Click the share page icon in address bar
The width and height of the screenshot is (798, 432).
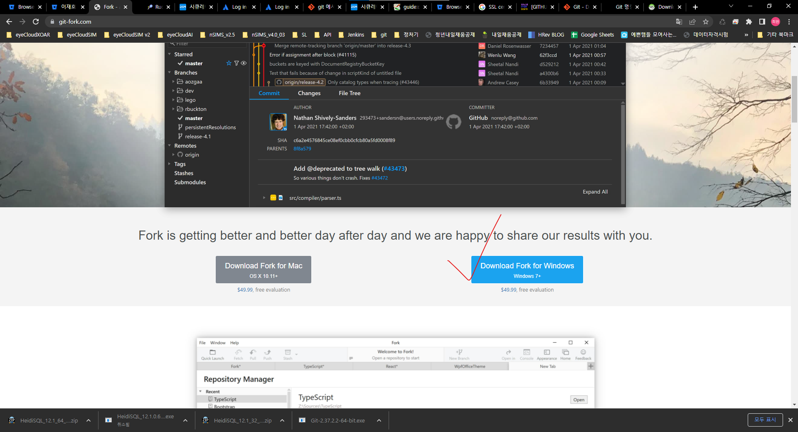click(692, 22)
